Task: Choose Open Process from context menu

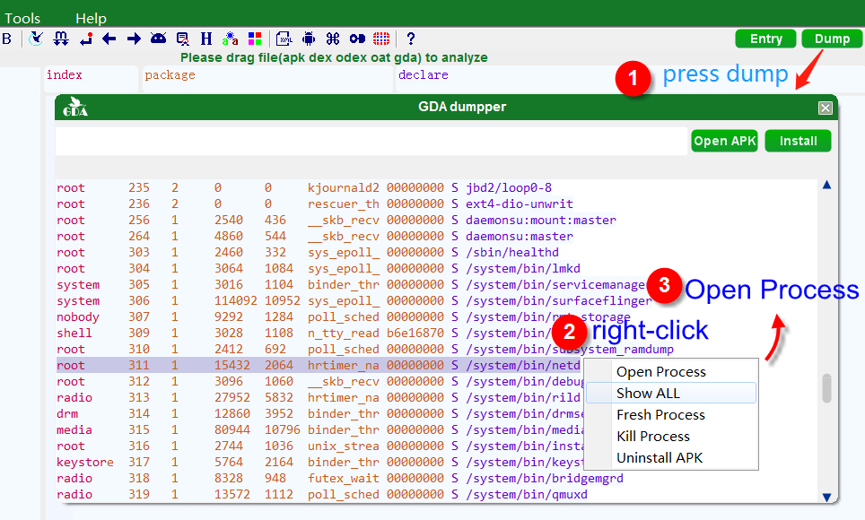Action: [671, 372]
